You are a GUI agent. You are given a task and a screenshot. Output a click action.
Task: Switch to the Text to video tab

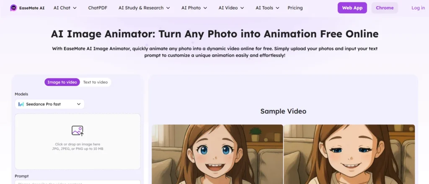click(x=96, y=82)
